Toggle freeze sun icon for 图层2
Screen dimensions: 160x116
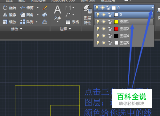(104, 29)
